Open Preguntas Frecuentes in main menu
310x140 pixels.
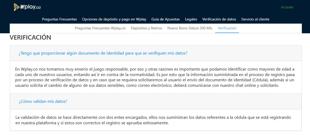coord(59,19)
